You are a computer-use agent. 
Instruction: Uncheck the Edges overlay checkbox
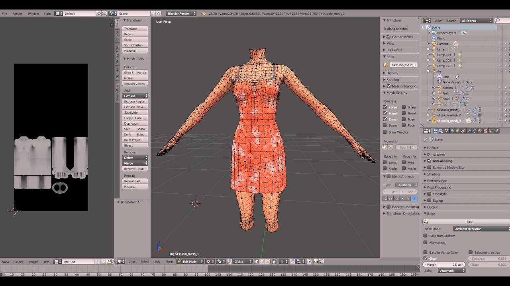pos(385,113)
